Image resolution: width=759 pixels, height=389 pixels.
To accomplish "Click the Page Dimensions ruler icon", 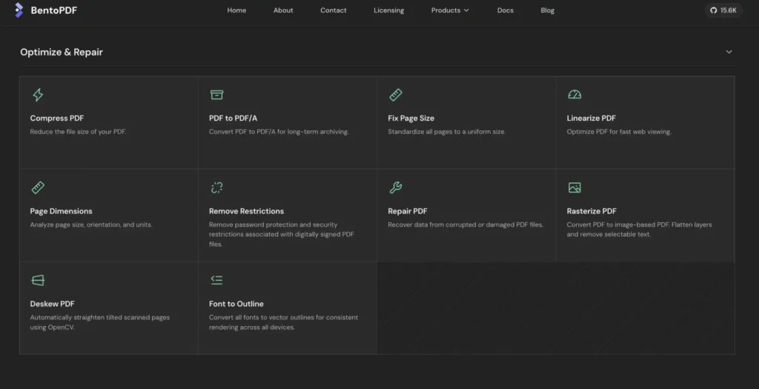I will [x=38, y=187].
